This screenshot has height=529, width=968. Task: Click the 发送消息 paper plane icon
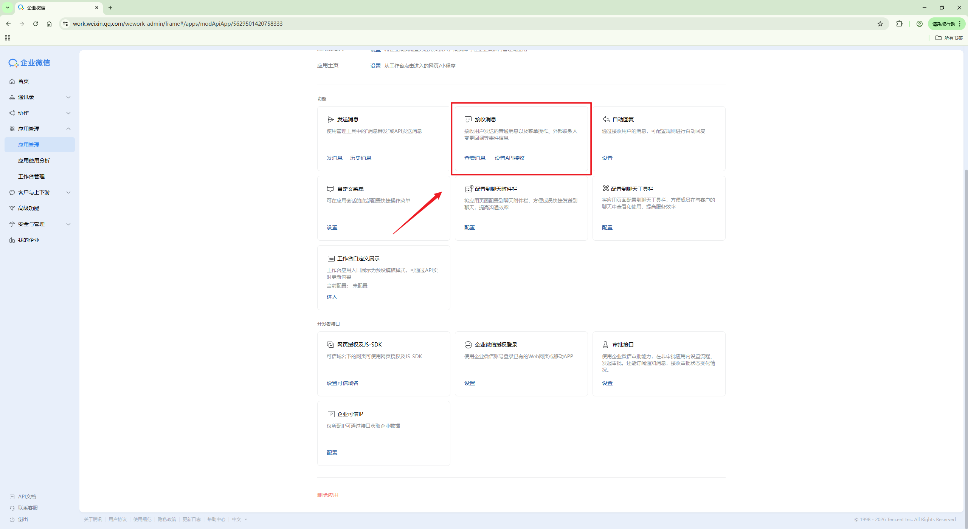[330, 119]
